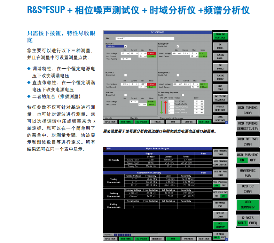Enable the DC Port 2 checkbox
The height and width of the screenshot is (243, 274).
(x=125, y=75)
